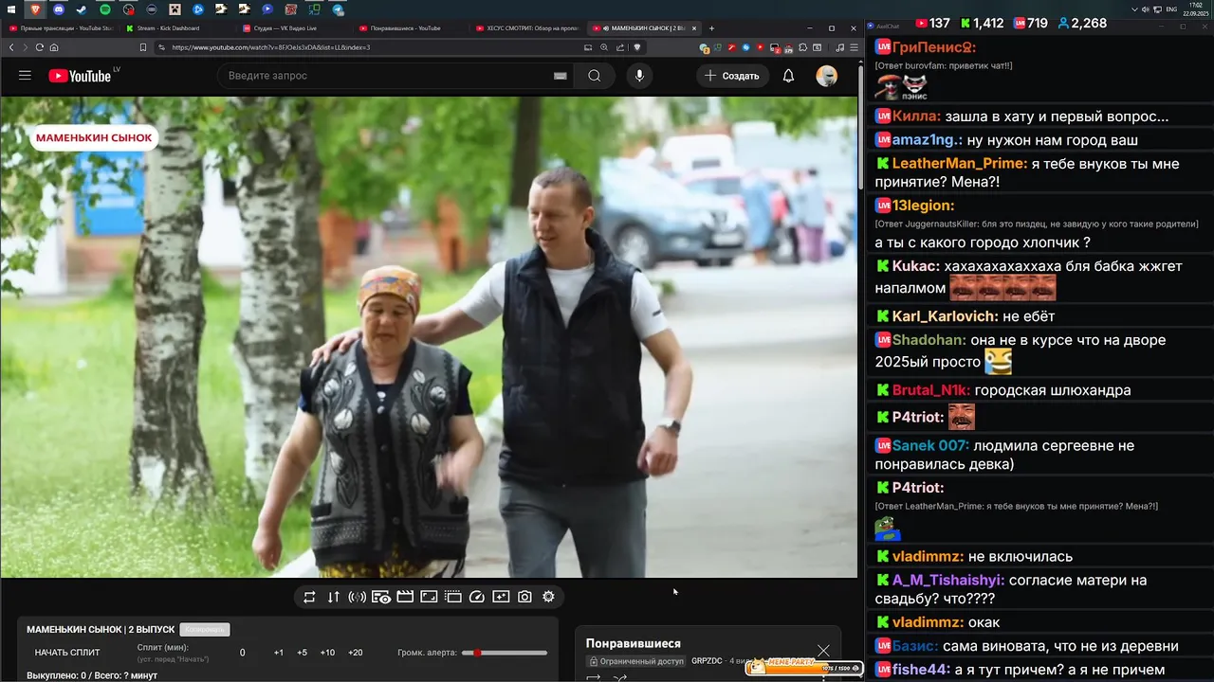Screen dimensions: 1214x682
Task: Open the Brave Shields lion icon
Action: point(636,47)
